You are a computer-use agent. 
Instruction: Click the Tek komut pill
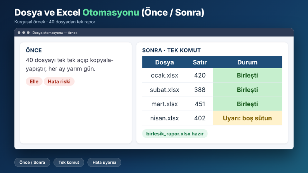tap(69, 163)
